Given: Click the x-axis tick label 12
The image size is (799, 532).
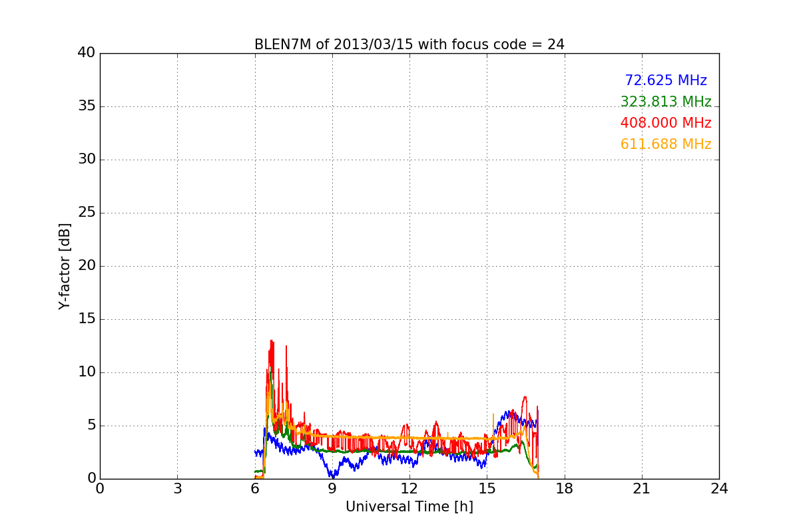Looking at the screenshot, I should 409,489.
